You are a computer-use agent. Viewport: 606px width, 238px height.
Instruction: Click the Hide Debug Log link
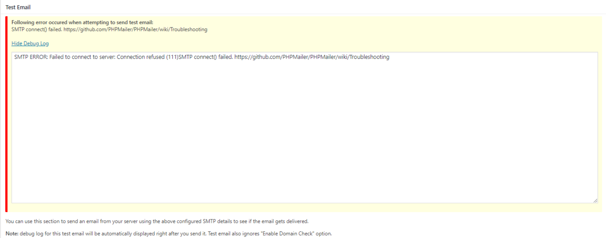[x=30, y=43]
